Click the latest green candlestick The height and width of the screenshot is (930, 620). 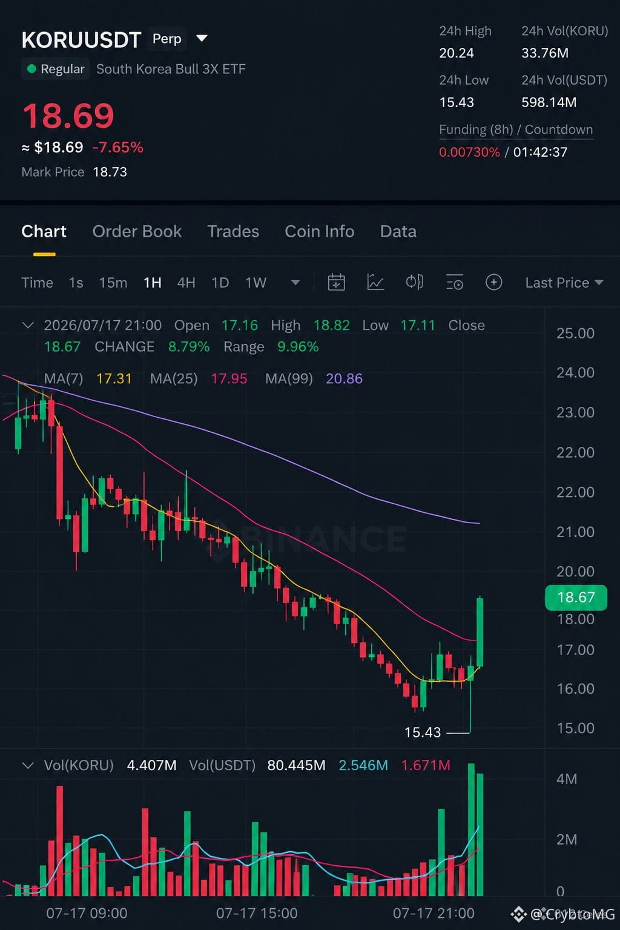pos(480,632)
